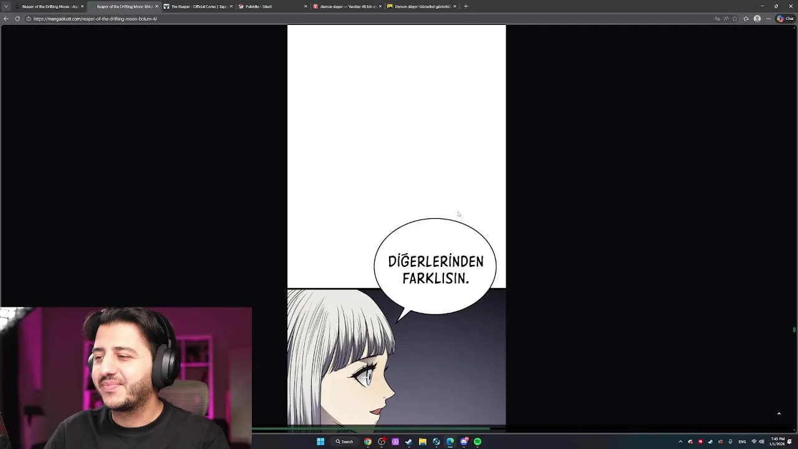Open the tab actions menu dropdown

(x=6, y=6)
